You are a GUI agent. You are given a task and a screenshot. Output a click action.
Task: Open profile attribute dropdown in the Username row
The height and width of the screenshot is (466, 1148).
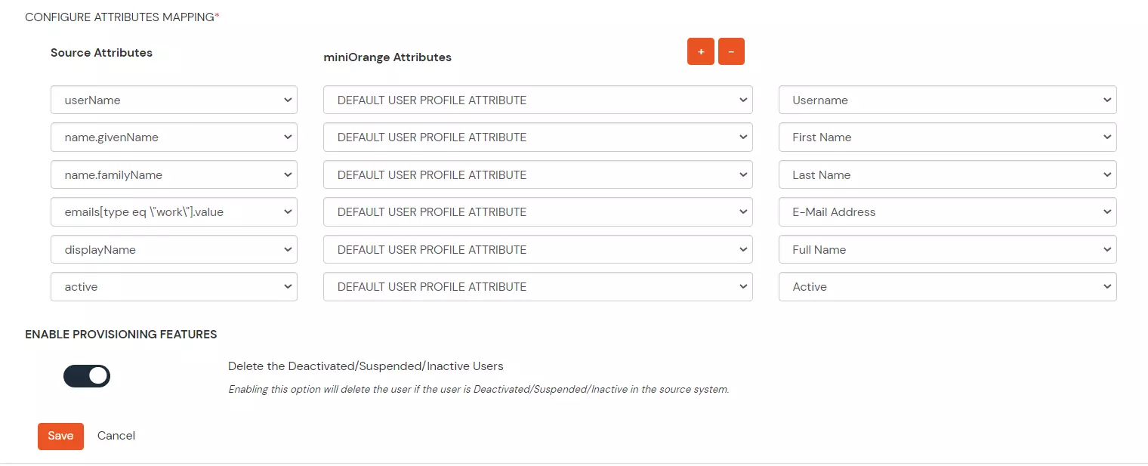click(538, 100)
